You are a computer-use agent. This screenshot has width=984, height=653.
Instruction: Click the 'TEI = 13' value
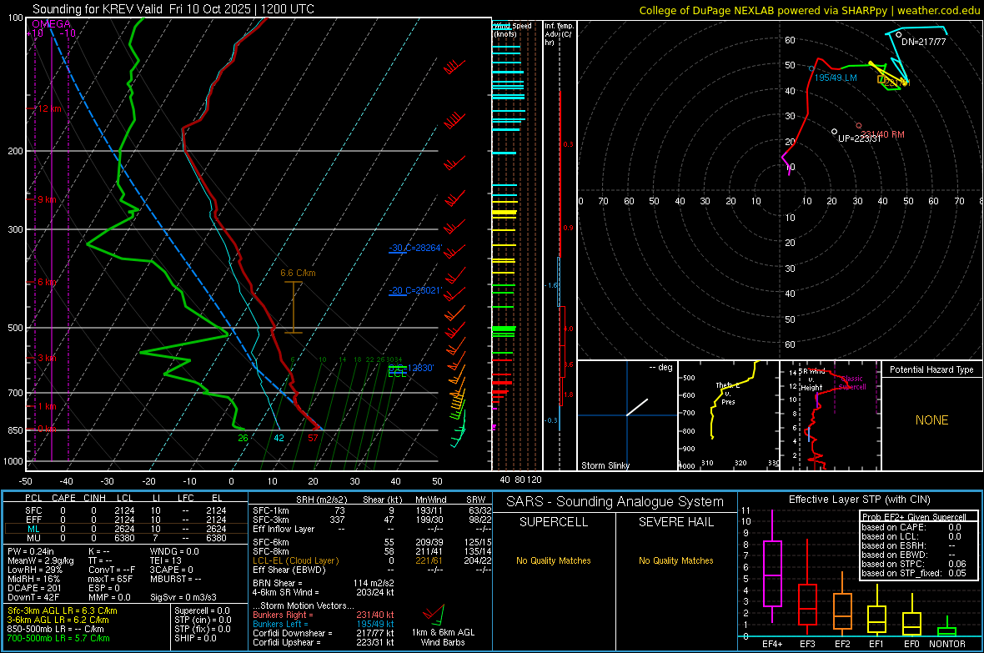pyautogui.click(x=166, y=560)
